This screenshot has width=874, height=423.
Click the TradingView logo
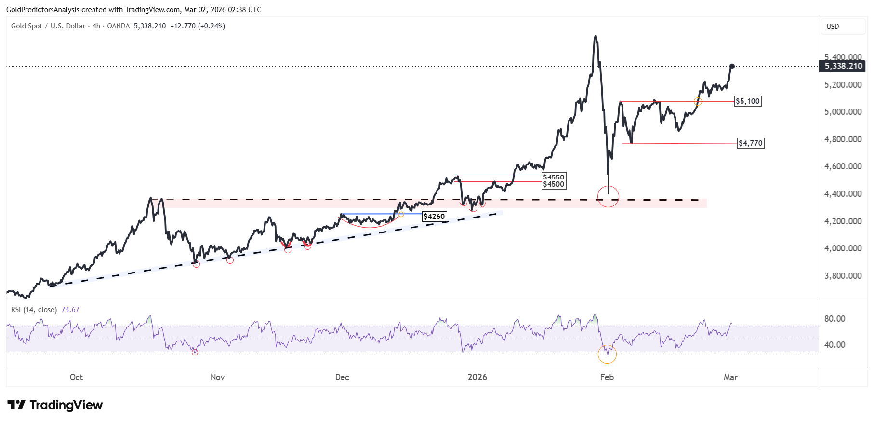(x=55, y=405)
